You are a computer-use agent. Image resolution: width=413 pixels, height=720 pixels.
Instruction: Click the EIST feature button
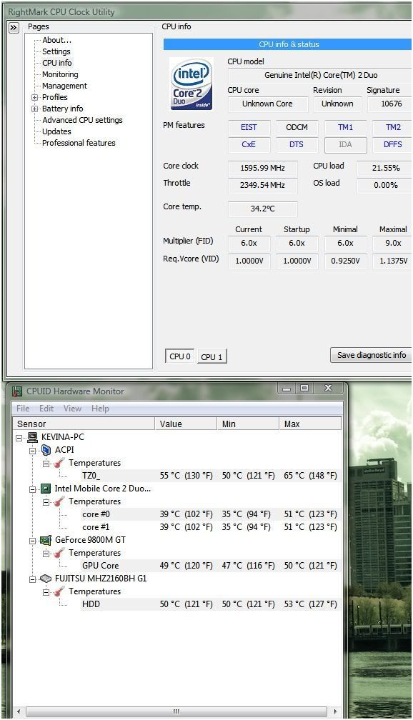(x=249, y=127)
